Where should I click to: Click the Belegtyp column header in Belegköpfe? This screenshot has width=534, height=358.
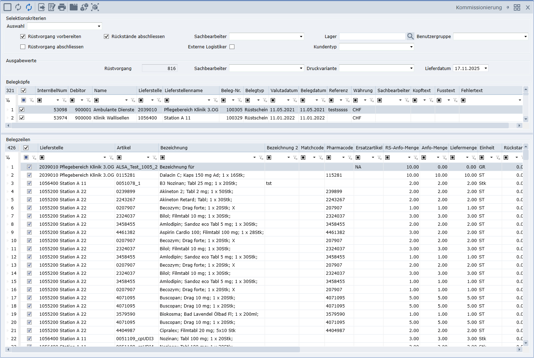coord(255,90)
